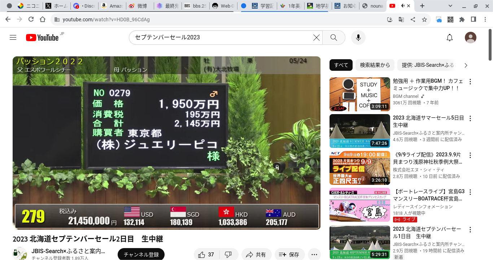Open options menu for 勉強用 BGM video
Screen dimensions: 493x260
tap(470, 82)
